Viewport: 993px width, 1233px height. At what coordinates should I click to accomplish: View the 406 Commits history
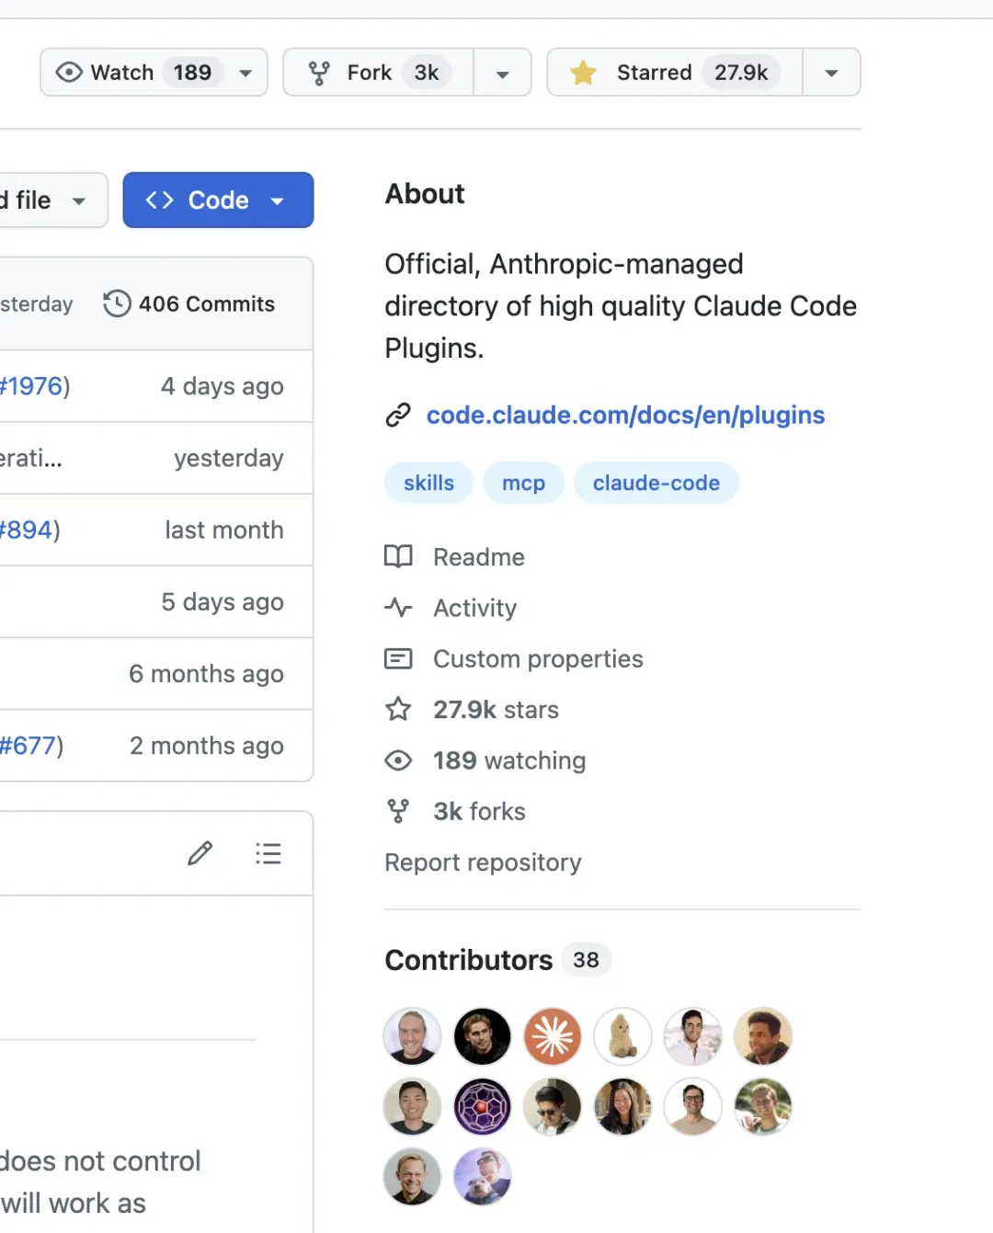(x=188, y=304)
